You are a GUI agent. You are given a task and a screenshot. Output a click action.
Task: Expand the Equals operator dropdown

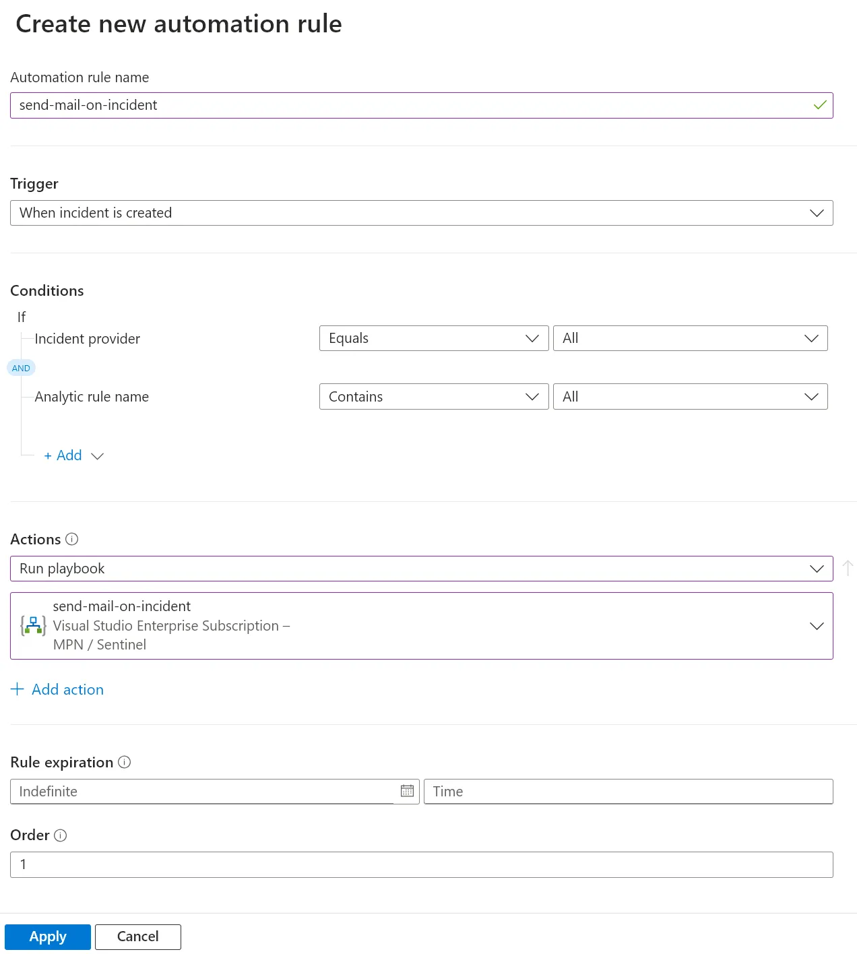[x=433, y=338]
